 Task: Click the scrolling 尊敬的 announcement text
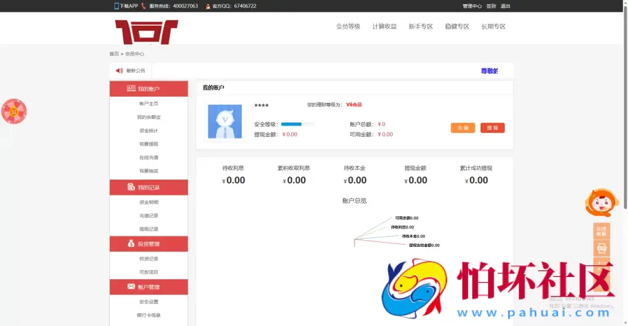tap(489, 71)
